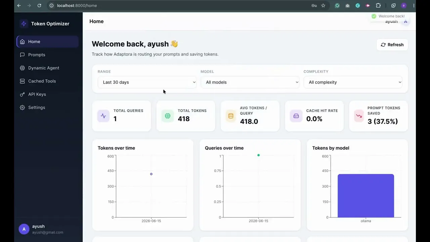Click the first green Grammarly extension icon
Viewport: 430px width, 242px height.
point(337,5)
